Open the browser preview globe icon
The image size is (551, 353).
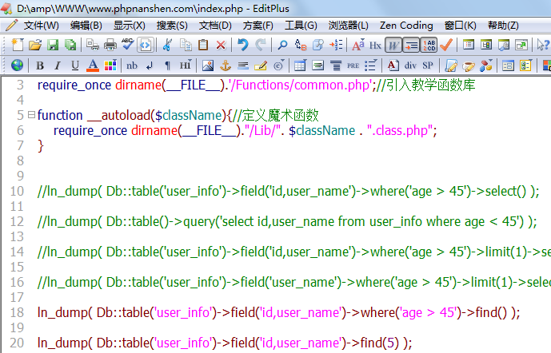[18, 65]
